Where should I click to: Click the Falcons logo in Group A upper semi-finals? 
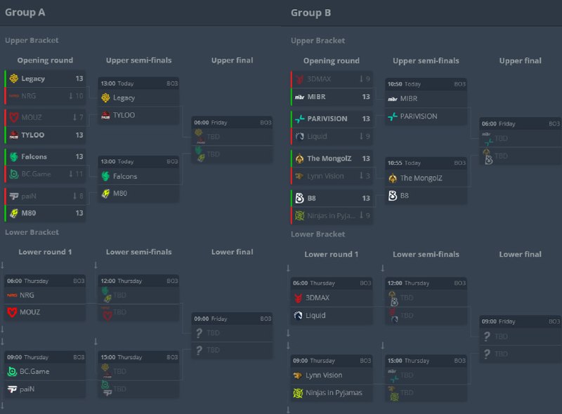coord(106,176)
